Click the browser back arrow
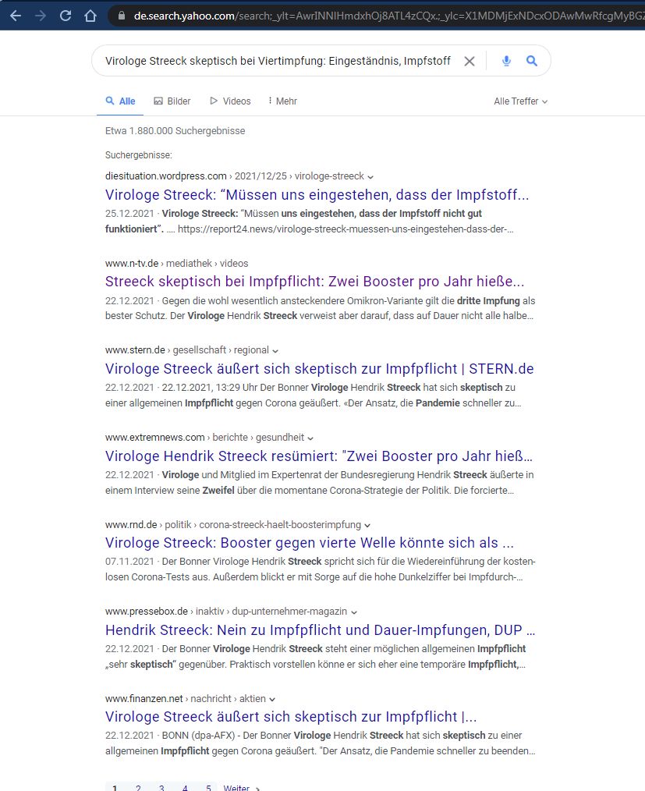This screenshot has height=791, width=645. point(16,15)
